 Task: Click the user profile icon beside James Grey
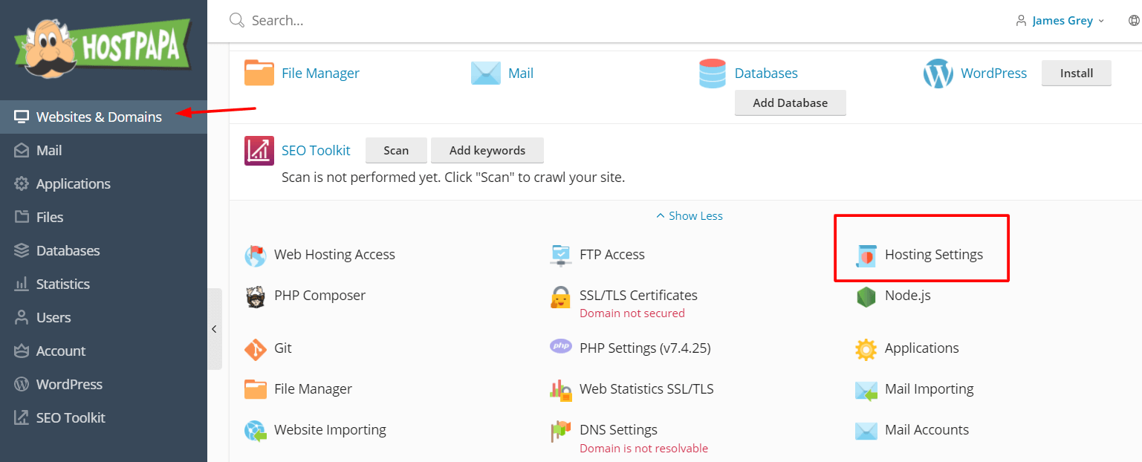pyautogui.click(x=1022, y=21)
